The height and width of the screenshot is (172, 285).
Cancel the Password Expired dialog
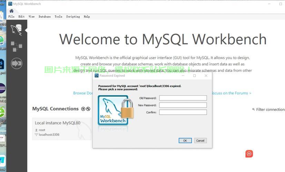pyautogui.click(x=200, y=141)
